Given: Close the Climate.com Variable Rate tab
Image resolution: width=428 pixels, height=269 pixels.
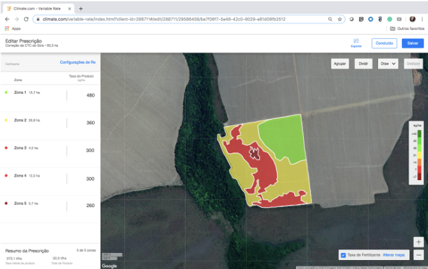Looking at the screenshot, I should [x=70, y=9].
